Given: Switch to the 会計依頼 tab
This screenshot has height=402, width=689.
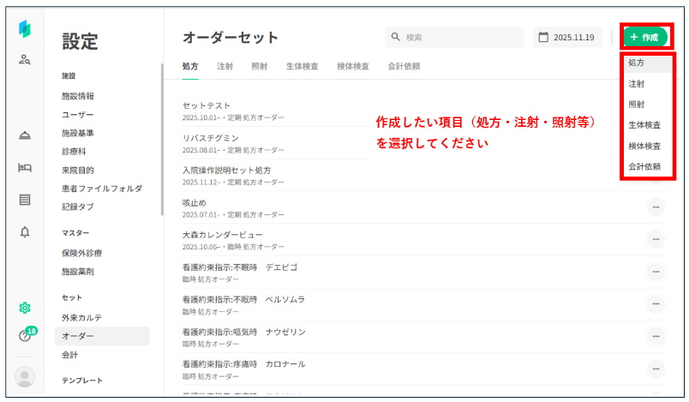Looking at the screenshot, I should [404, 66].
